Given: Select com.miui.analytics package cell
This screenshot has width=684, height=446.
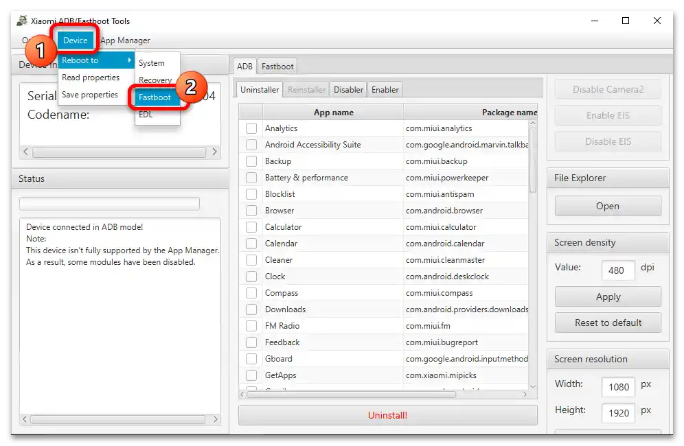Looking at the screenshot, I should coord(466,128).
